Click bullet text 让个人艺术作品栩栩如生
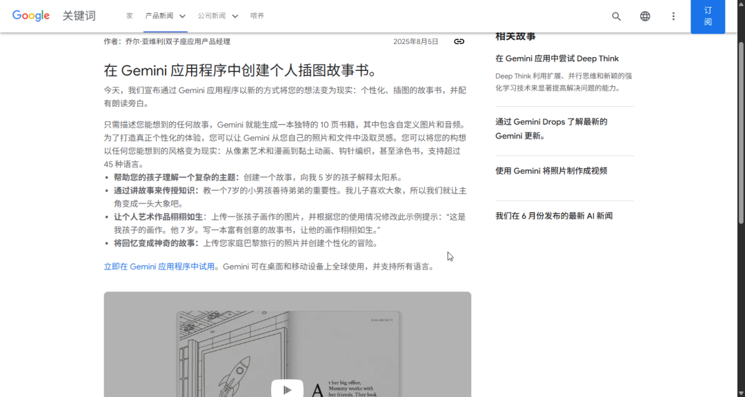 coord(160,217)
